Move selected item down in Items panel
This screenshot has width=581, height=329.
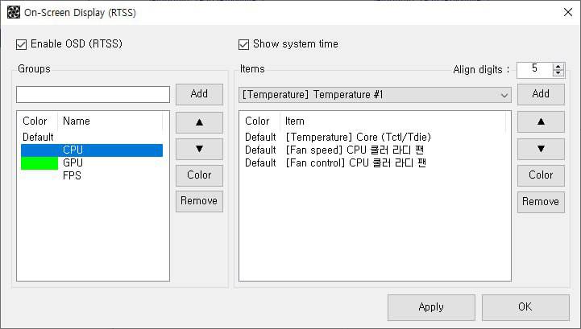coord(541,148)
